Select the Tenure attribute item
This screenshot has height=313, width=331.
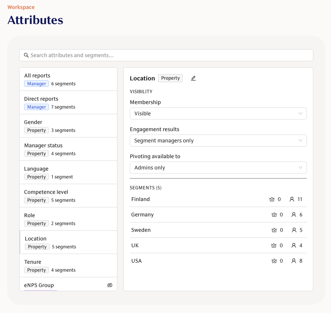68,266
